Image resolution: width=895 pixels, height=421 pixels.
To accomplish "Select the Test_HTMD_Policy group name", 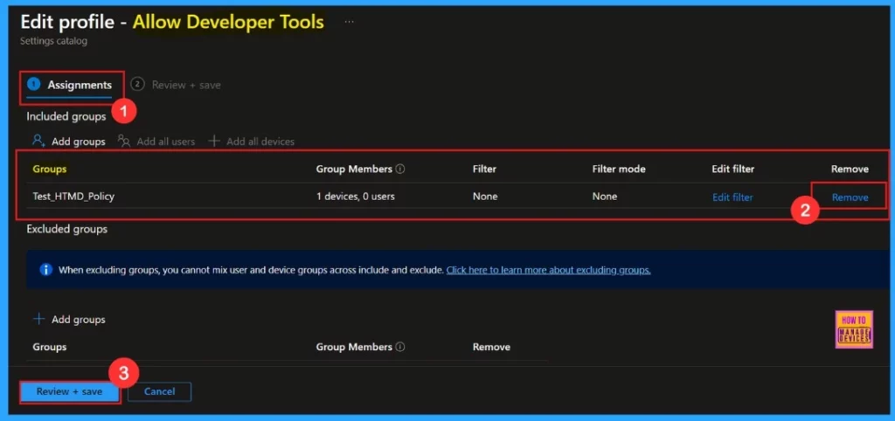I will [73, 197].
